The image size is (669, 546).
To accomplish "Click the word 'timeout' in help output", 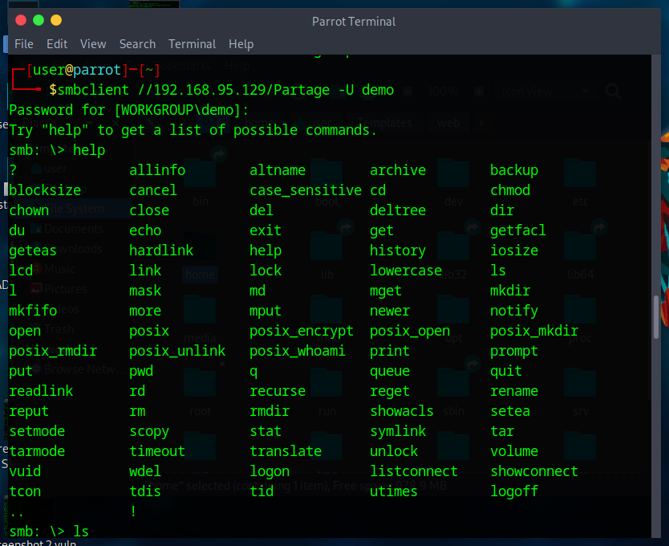I will [157, 451].
